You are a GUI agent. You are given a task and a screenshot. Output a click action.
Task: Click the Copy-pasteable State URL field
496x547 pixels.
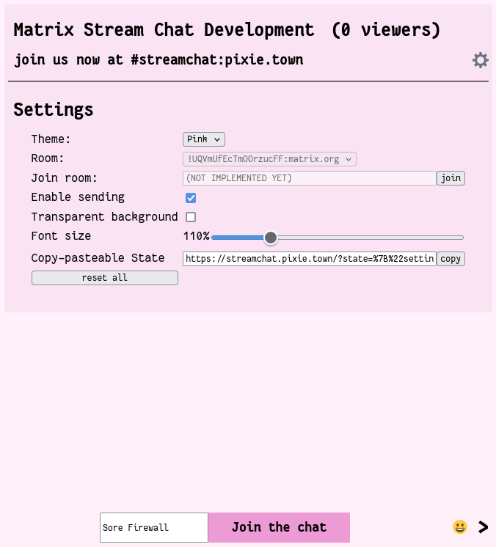pos(309,259)
